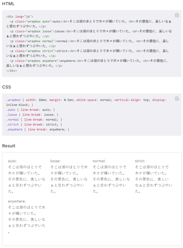
Task: Copy the HTML code block to clipboard
Action: click(177, 15)
